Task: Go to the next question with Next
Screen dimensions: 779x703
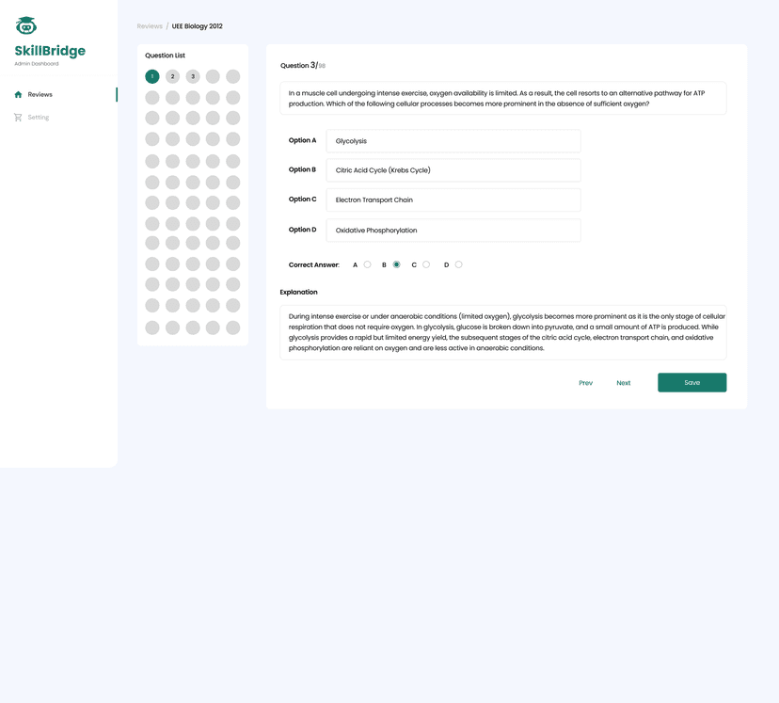Action: (624, 383)
